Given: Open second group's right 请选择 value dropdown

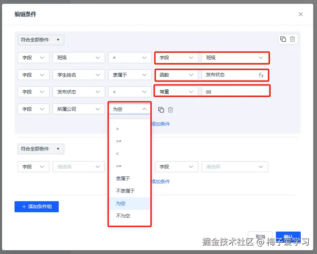Looking at the screenshot, I should pyautogui.click(x=235, y=167).
